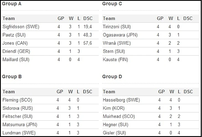The height and width of the screenshot is (137, 202).
Task: Open the Sidorova (RUS) team entry
Action: (x=17, y=108)
